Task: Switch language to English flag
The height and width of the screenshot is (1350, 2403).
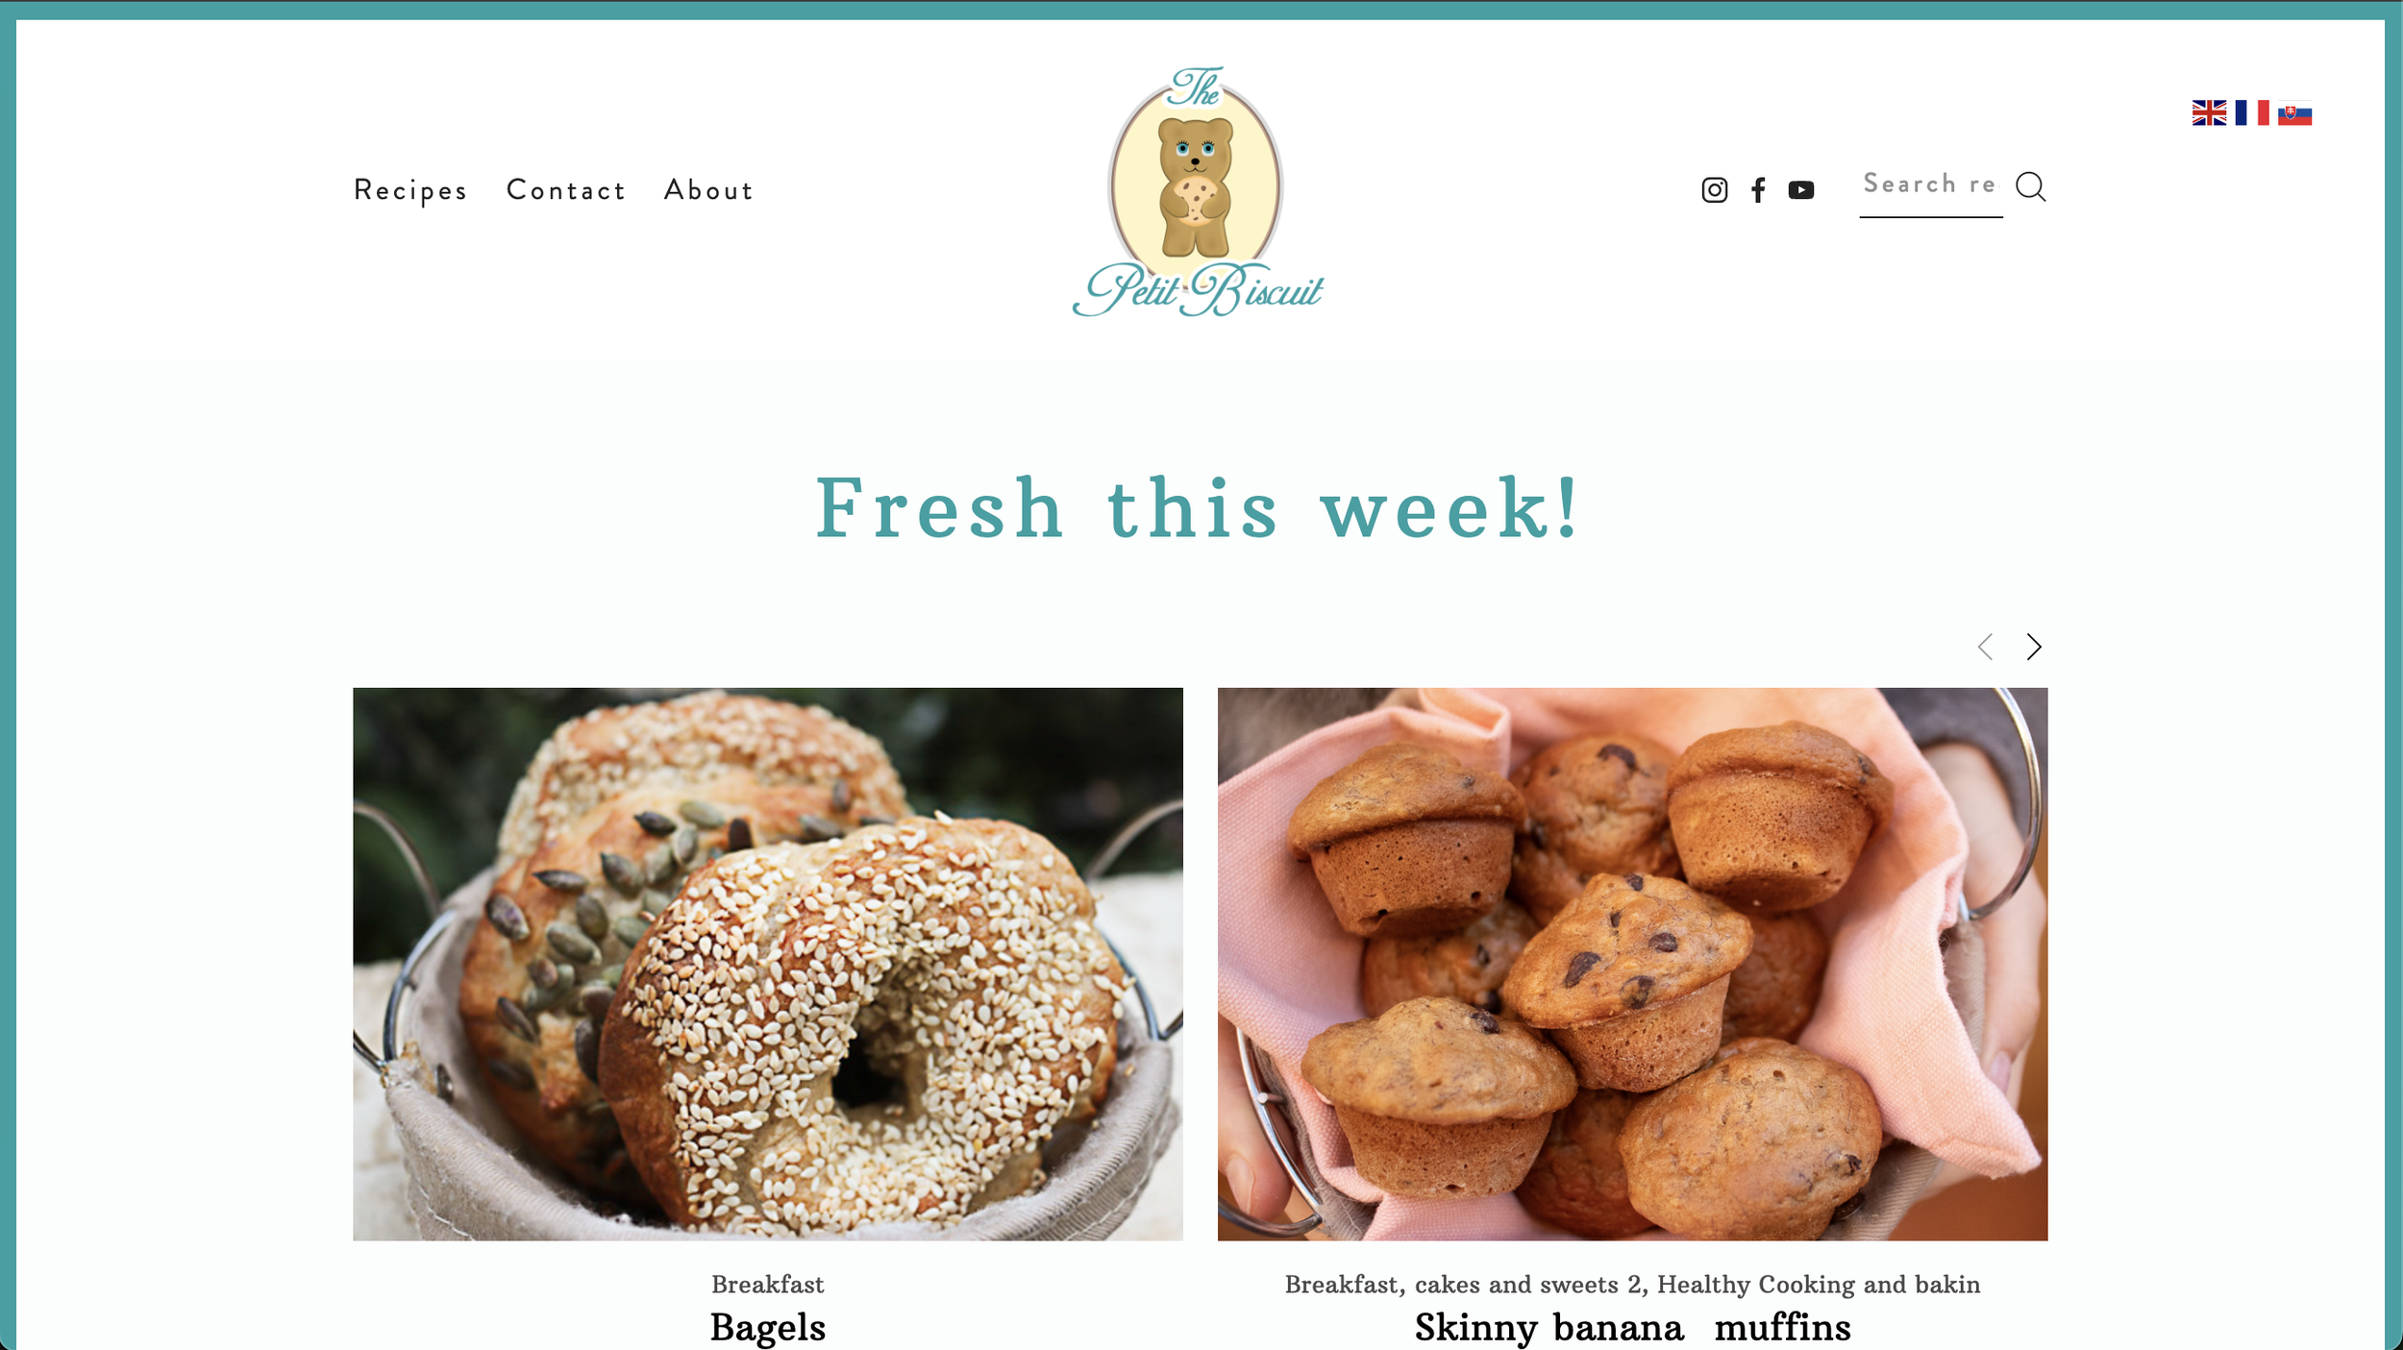Action: click(2209, 112)
